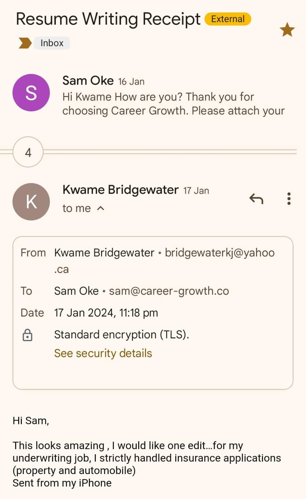Viewport: 306px width, 499px height.
Task: Open Kwame Bridgewater's avatar
Action: pos(31,202)
